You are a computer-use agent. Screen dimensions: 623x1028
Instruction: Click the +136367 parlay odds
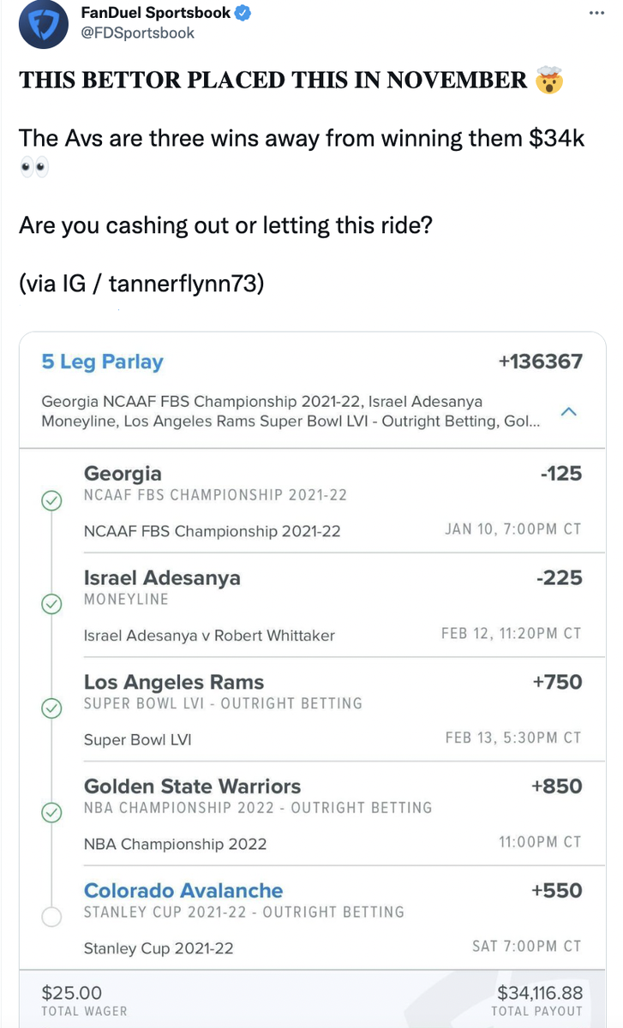(x=540, y=362)
